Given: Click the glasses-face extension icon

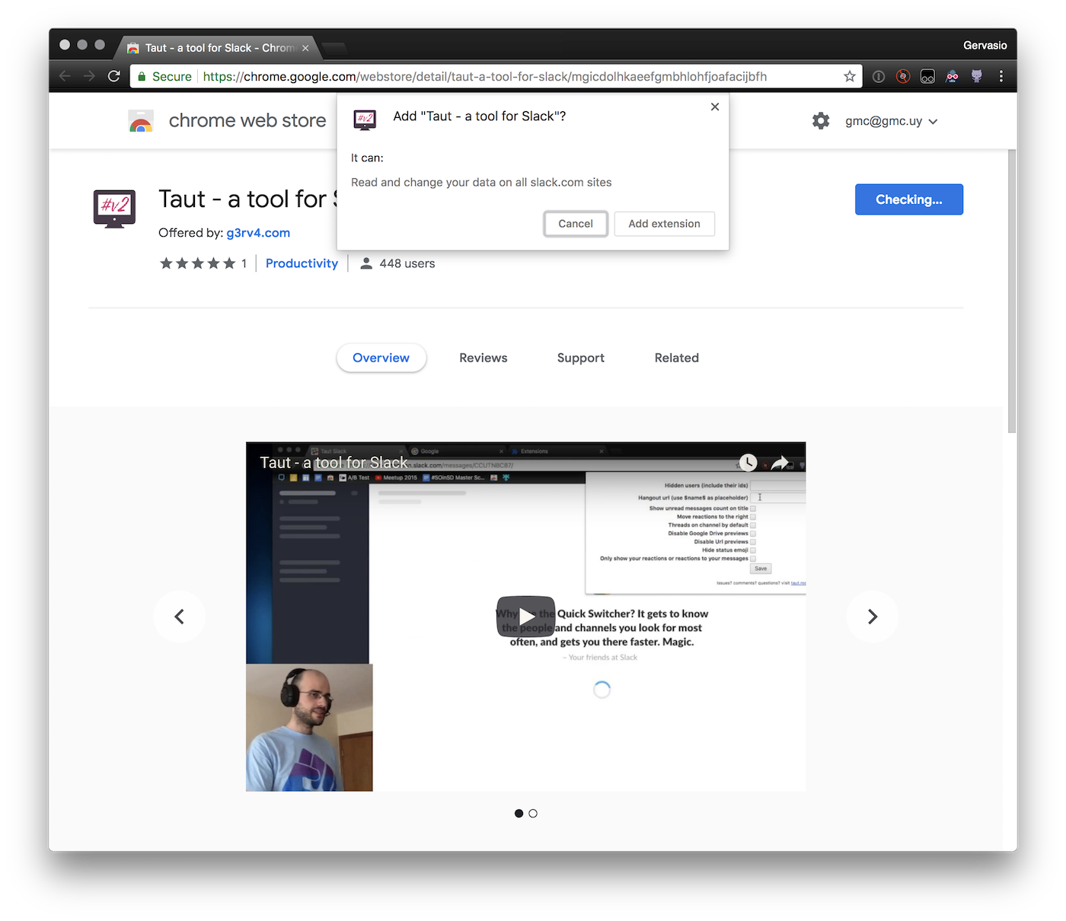Looking at the screenshot, I should pyautogui.click(x=927, y=76).
